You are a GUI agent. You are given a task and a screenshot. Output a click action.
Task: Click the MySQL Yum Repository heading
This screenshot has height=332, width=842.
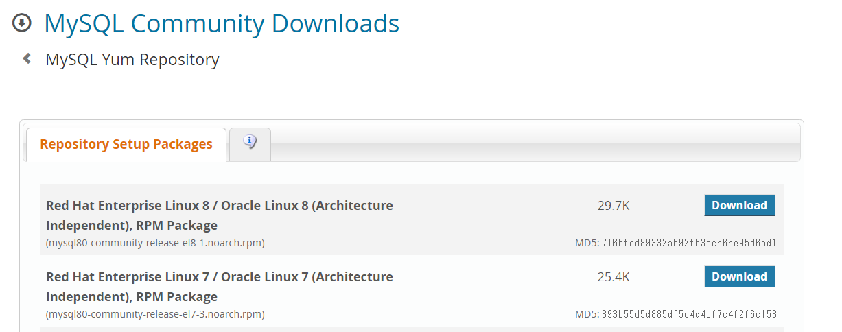[132, 60]
